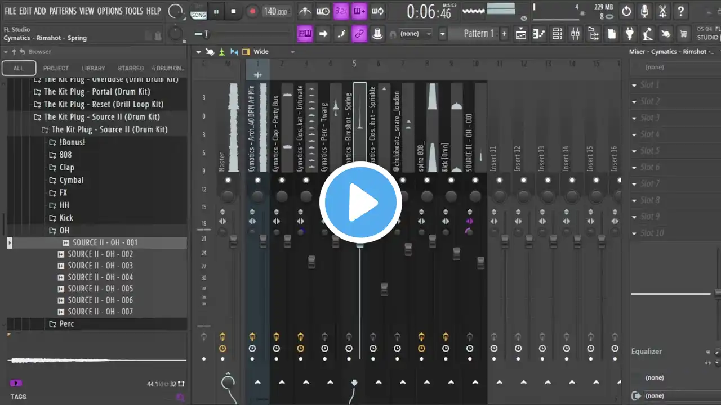This screenshot has height=405, width=721.
Task: Open the Channel rack view icon
Action: coord(557,34)
